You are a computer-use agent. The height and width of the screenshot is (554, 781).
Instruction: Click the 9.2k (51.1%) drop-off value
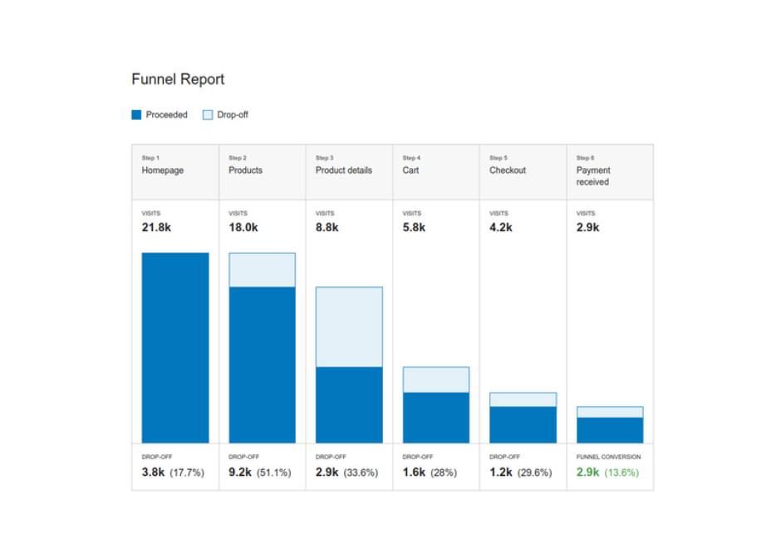259,472
